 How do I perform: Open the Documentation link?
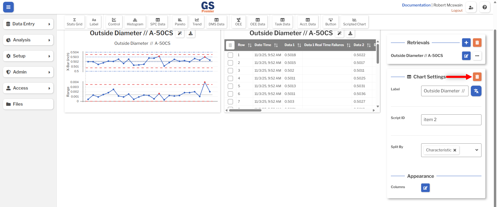(x=416, y=5)
